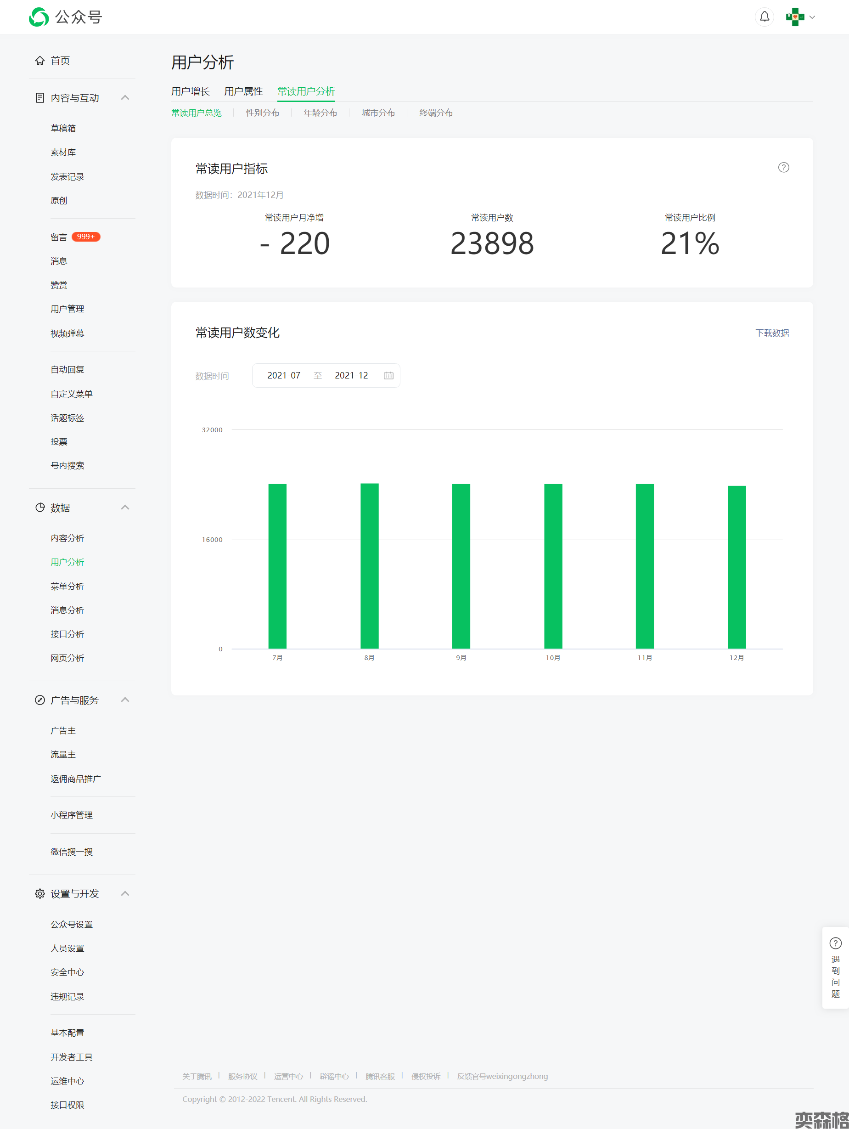
Task: Click the 2021-07 start date field
Action: click(x=284, y=376)
